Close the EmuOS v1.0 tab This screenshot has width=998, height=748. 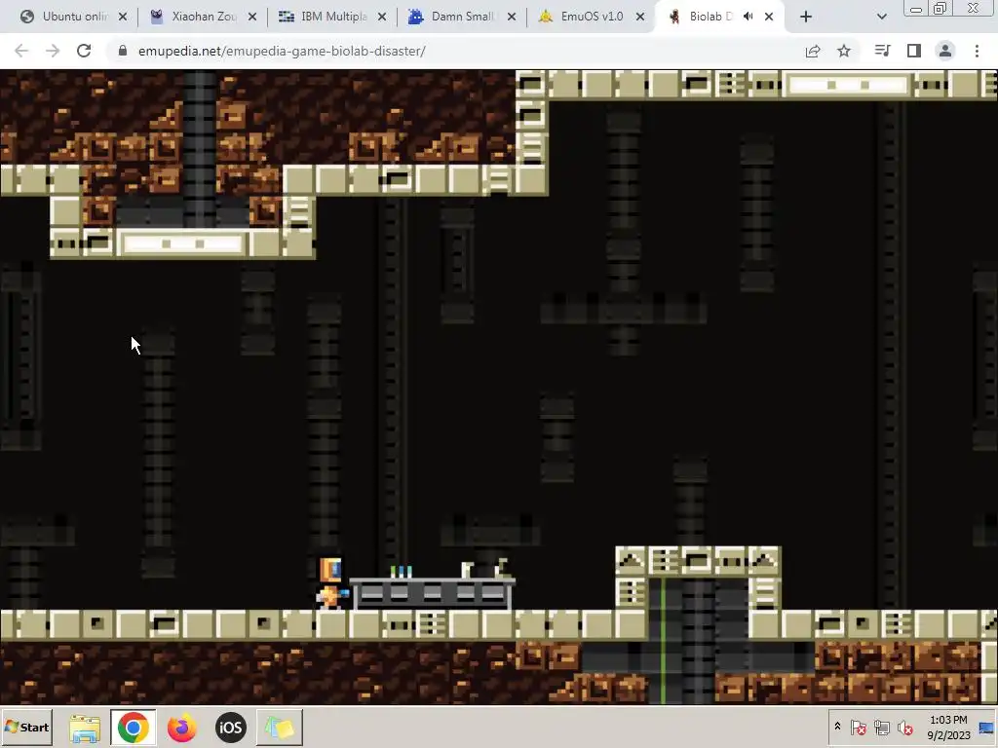[x=641, y=17]
